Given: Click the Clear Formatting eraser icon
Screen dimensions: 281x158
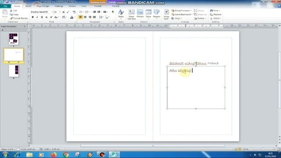Looking at the screenshot, I should click(74, 12).
